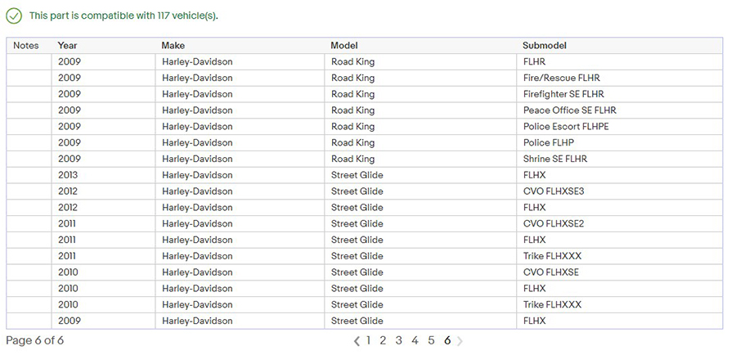The width and height of the screenshot is (736, 355).
Task: Click the Submodel column header
Action: (x=545, y=46)
